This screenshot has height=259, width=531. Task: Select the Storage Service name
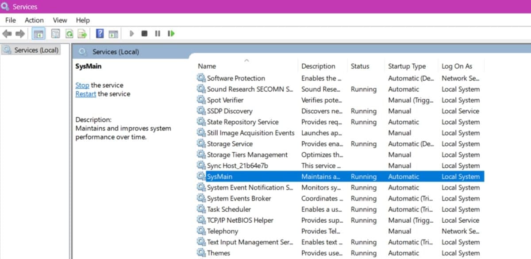[230, 143]
